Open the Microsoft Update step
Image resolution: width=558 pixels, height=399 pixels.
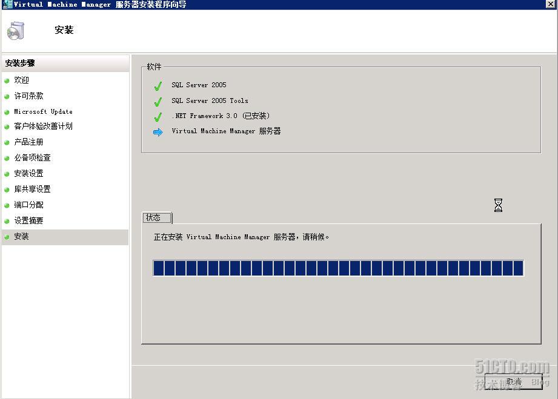(x=43, y=111)
